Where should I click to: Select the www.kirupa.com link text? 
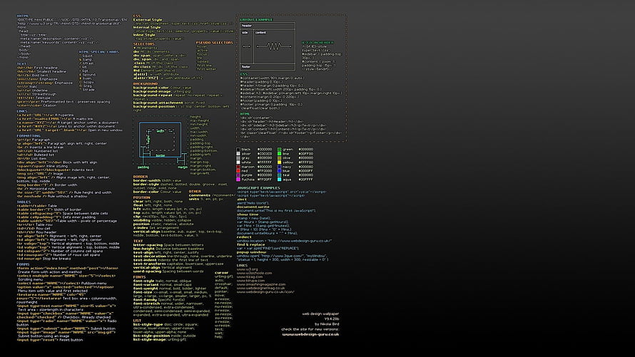click(x=250, y=280)
